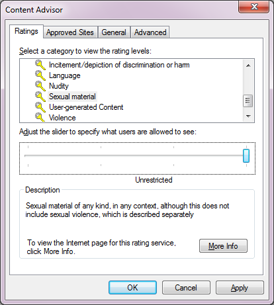
Task: Click key icon beside Incitement/depiction of discrimination
Action: (x=40, y=65)
